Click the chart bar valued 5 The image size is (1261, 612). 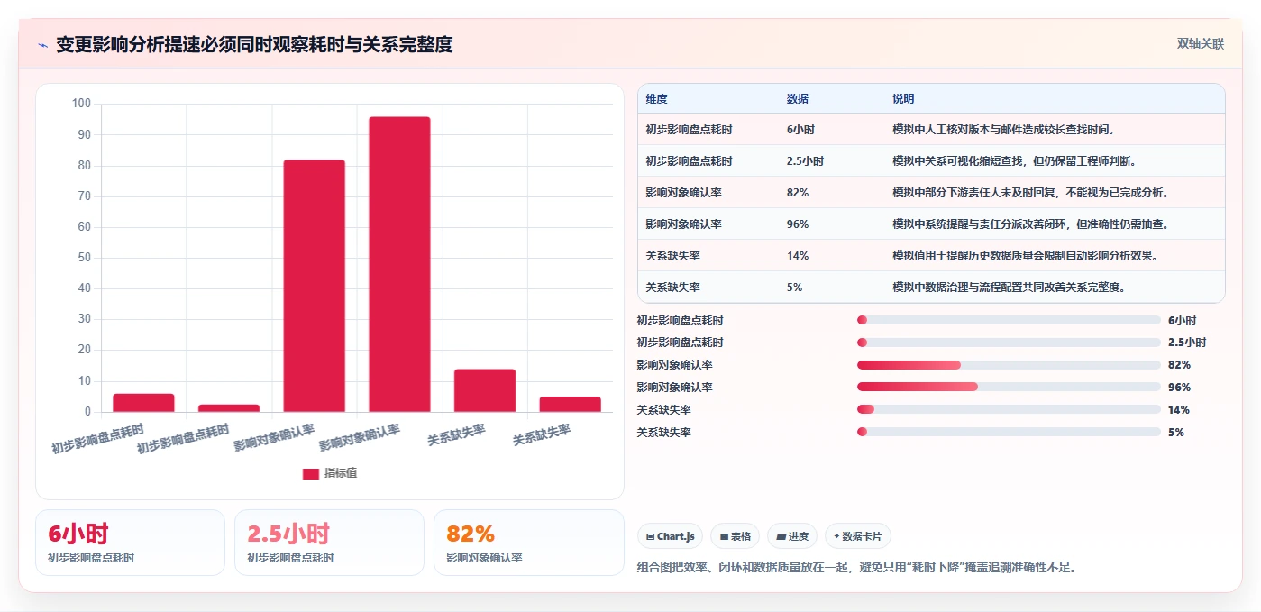pos(570,404)
